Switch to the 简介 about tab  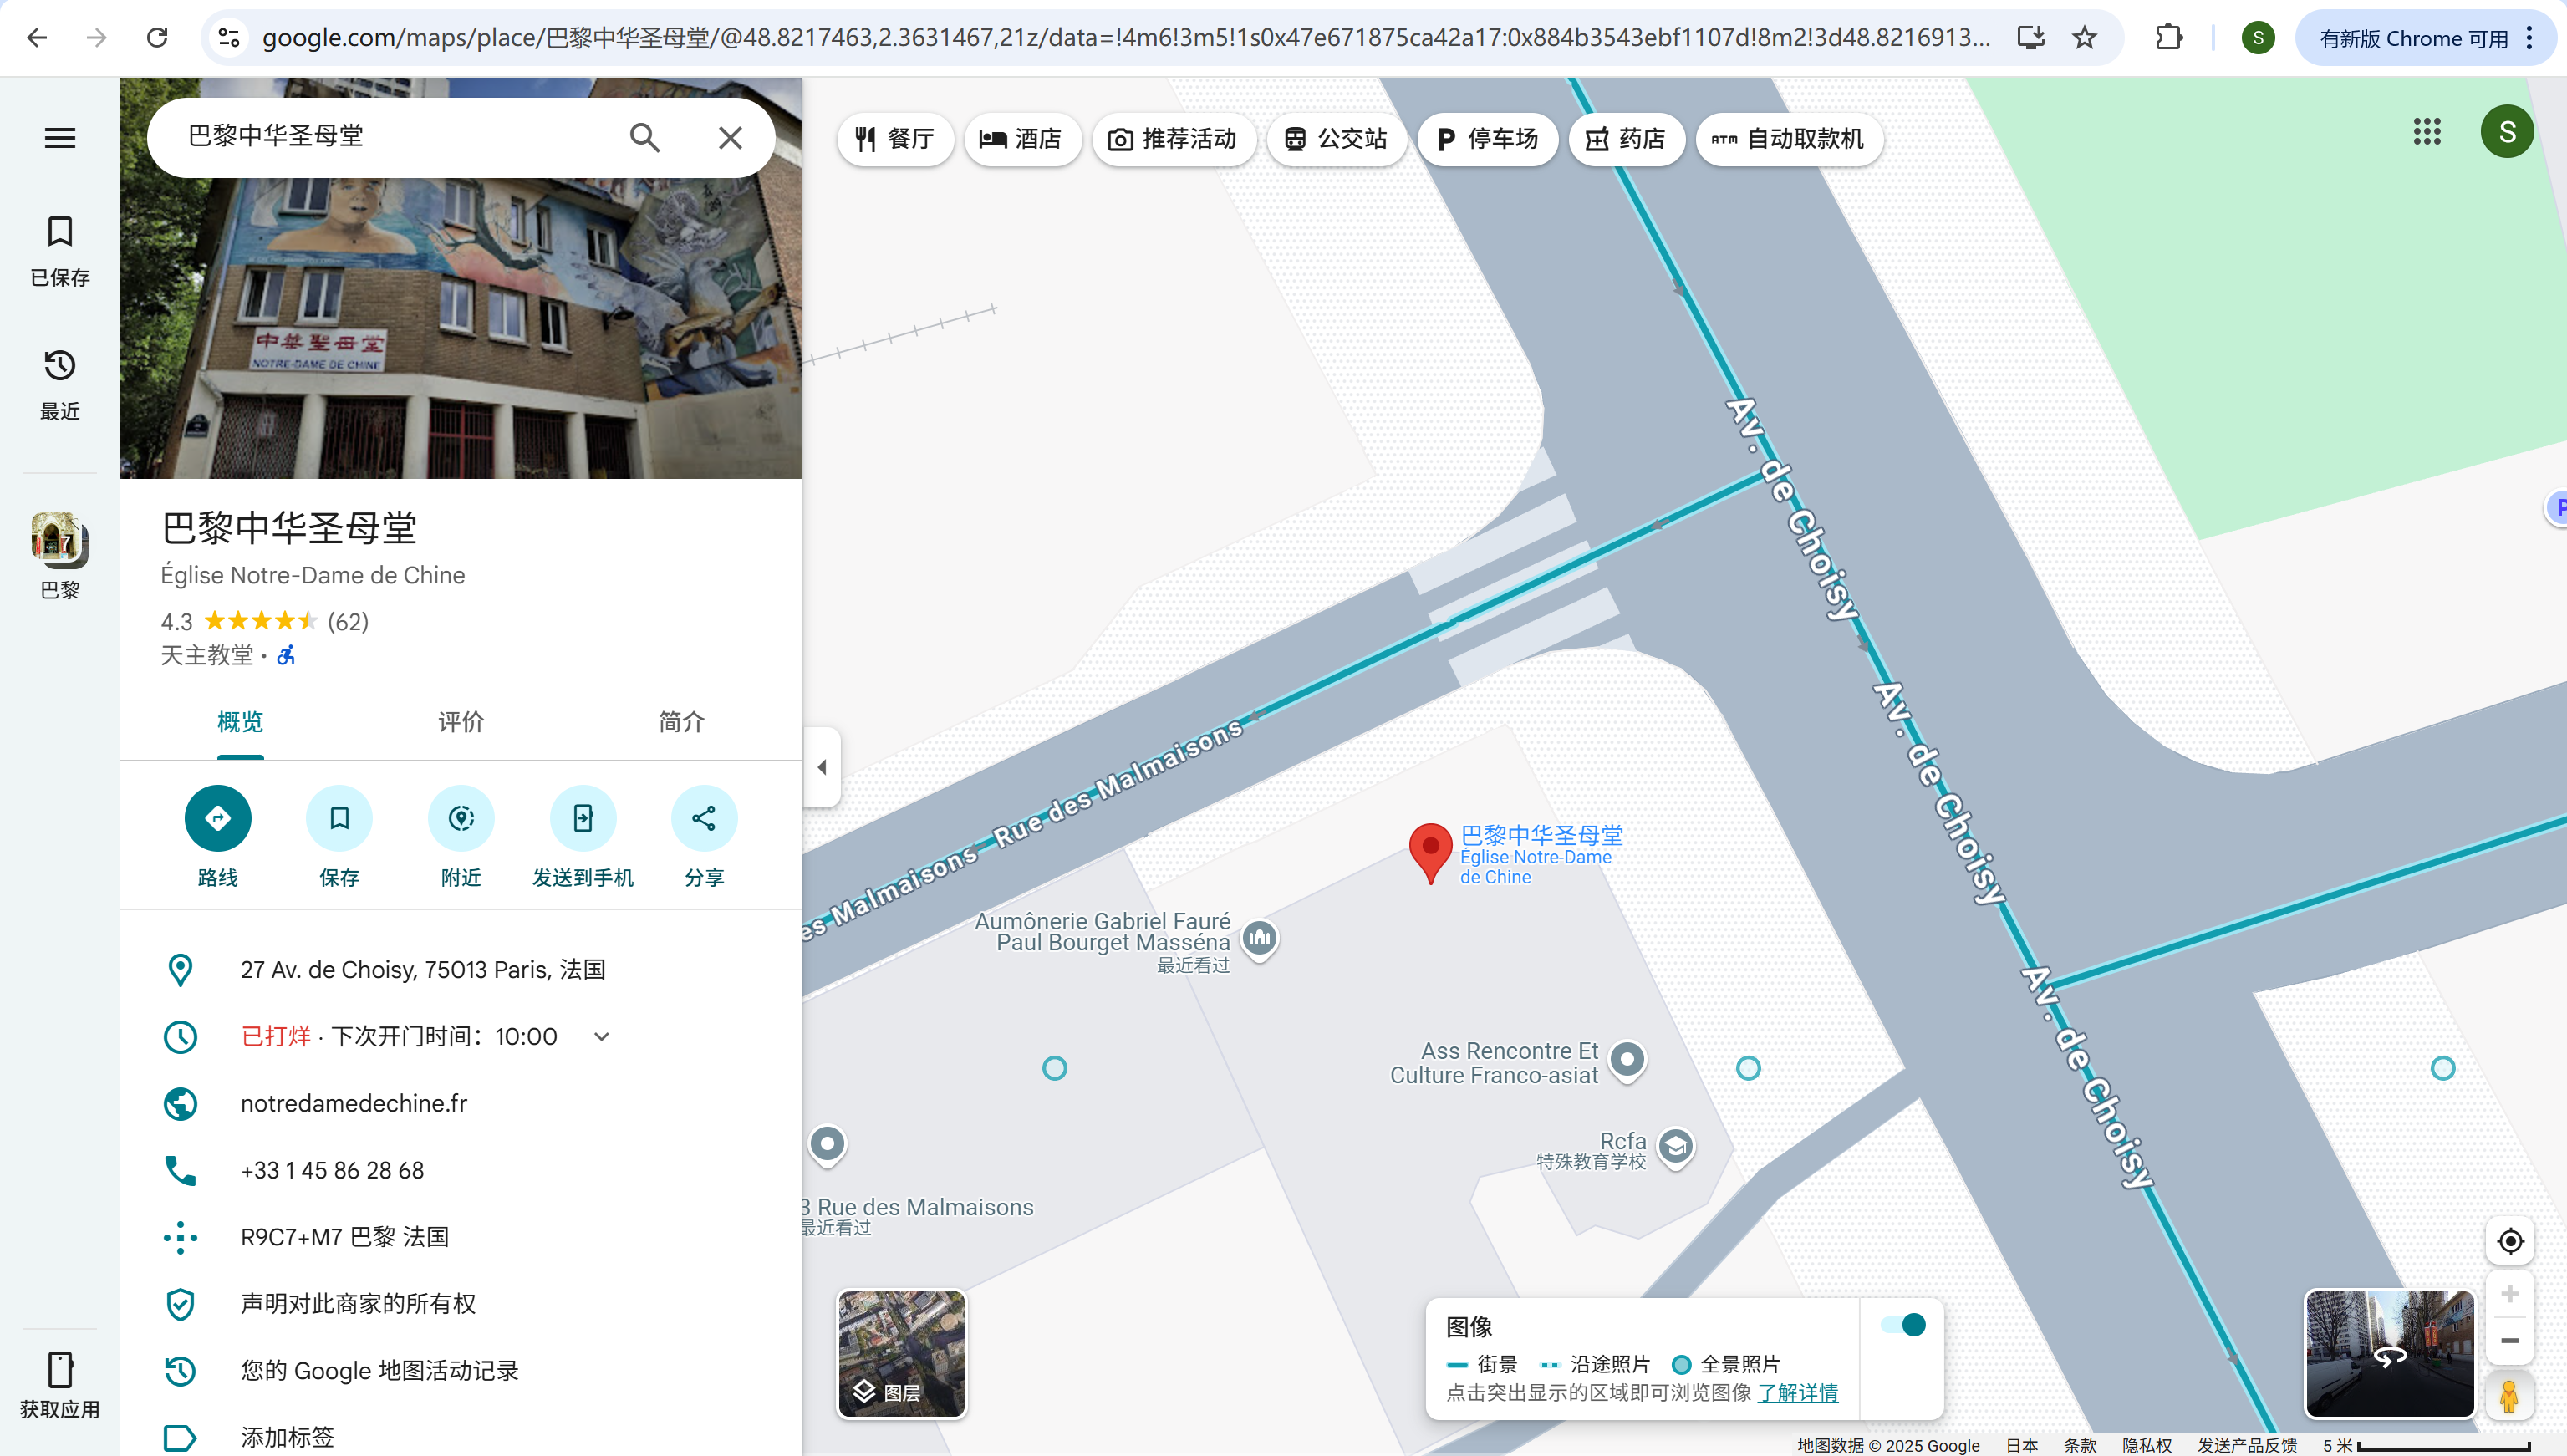(682, 722)
